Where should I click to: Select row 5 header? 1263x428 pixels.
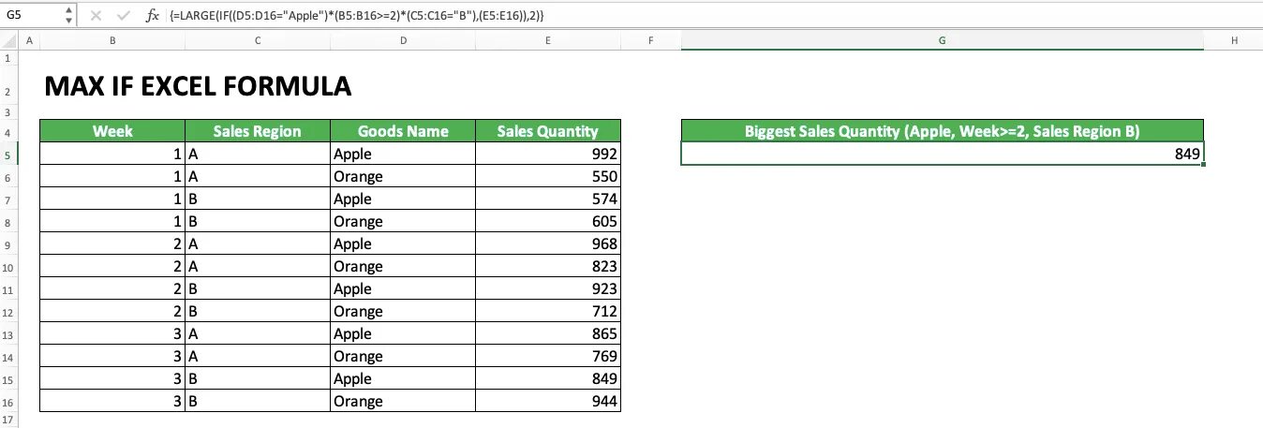[x=9, y=155]
